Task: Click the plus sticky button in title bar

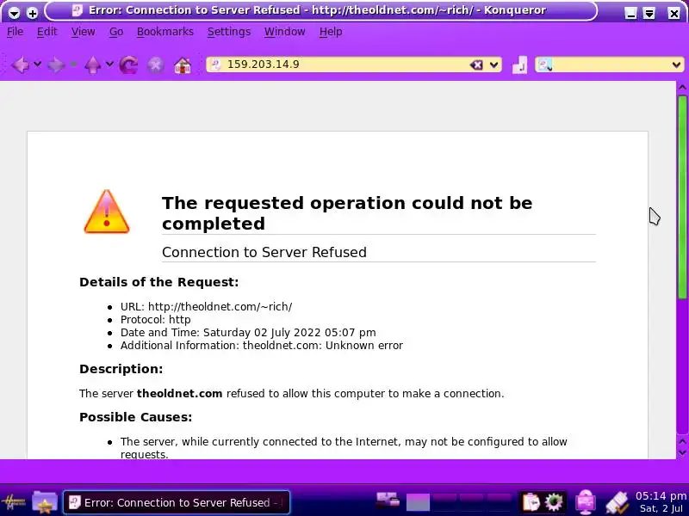Action: [32, 13]
